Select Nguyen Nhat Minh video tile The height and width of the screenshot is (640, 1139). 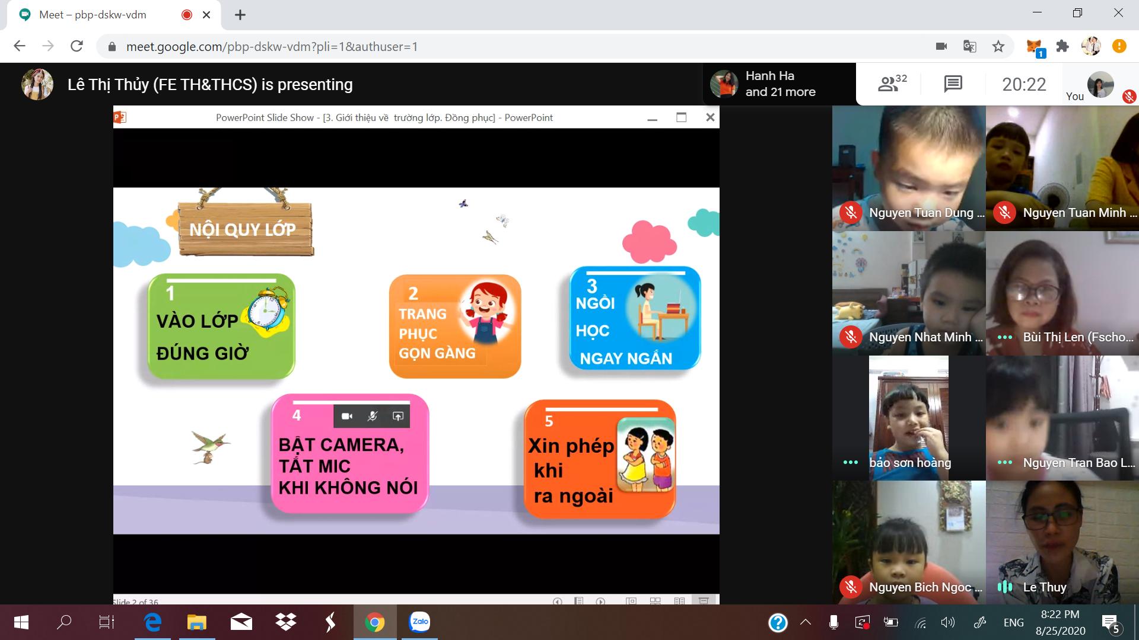pyautogui.click(x=908, y=293)
